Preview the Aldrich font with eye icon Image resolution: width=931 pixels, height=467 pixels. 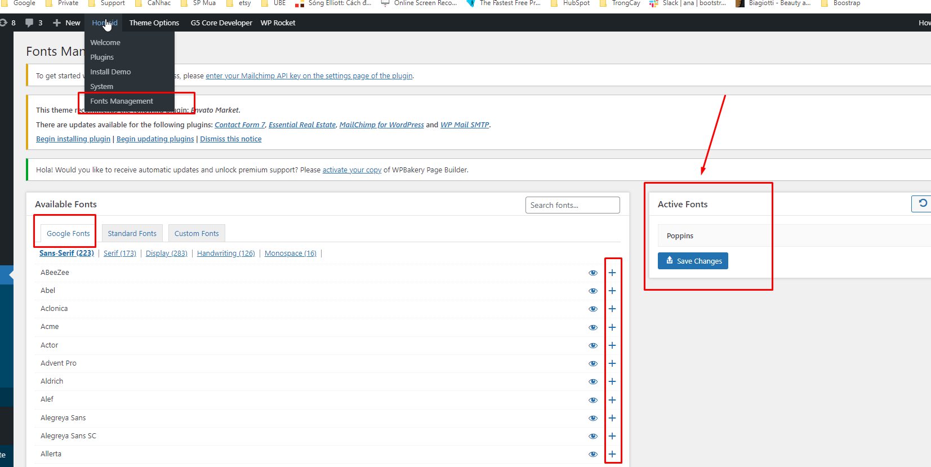(x=593, y=381)
